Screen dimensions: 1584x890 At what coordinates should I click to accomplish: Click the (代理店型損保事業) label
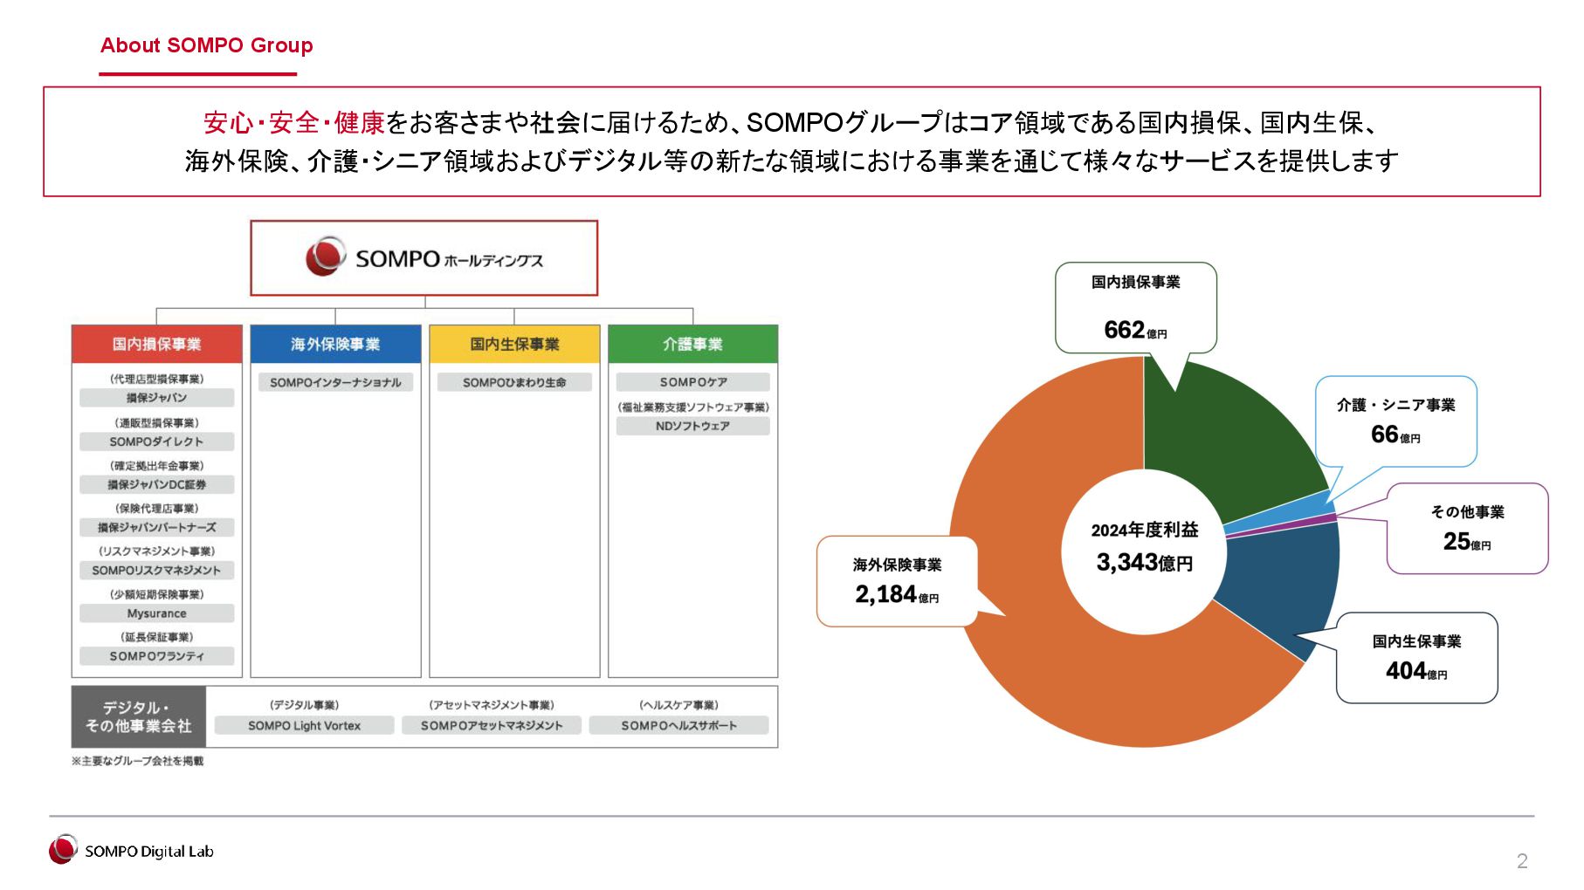point(156,379)
